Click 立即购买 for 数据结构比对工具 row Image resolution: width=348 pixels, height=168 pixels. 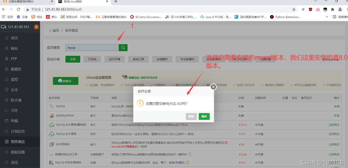pyautogui.click(x=334, y=154)
